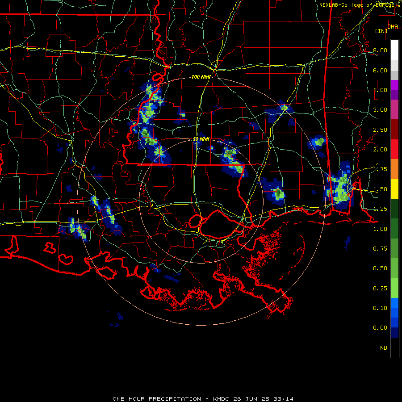Select the 1.75 legend value
402x402 pixels.
(x=380, y=169)
